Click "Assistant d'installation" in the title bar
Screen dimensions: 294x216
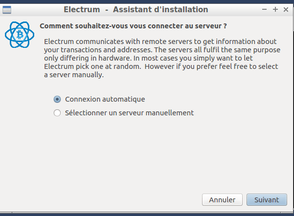tap(160, 9)
